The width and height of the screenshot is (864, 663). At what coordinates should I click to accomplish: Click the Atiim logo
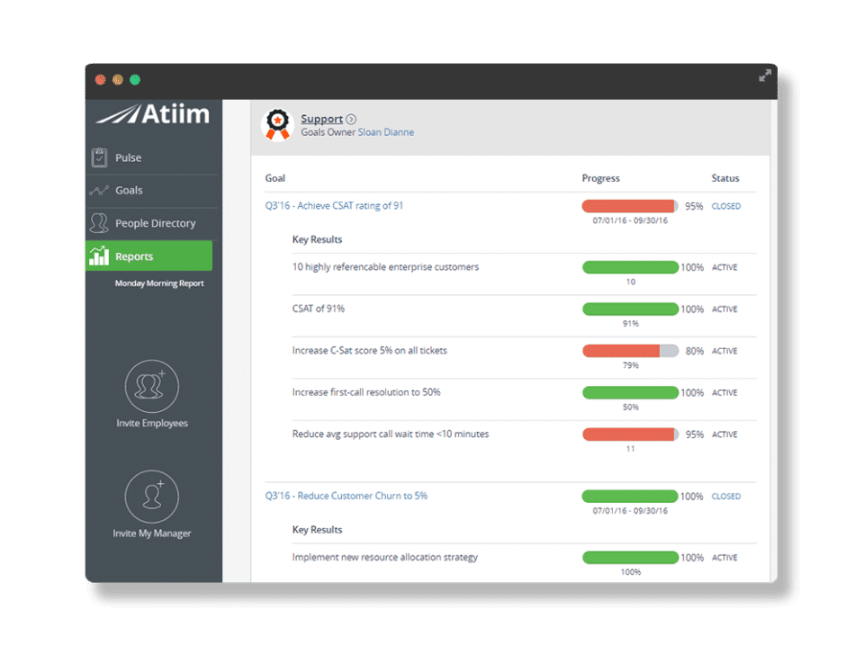(153, 114)
